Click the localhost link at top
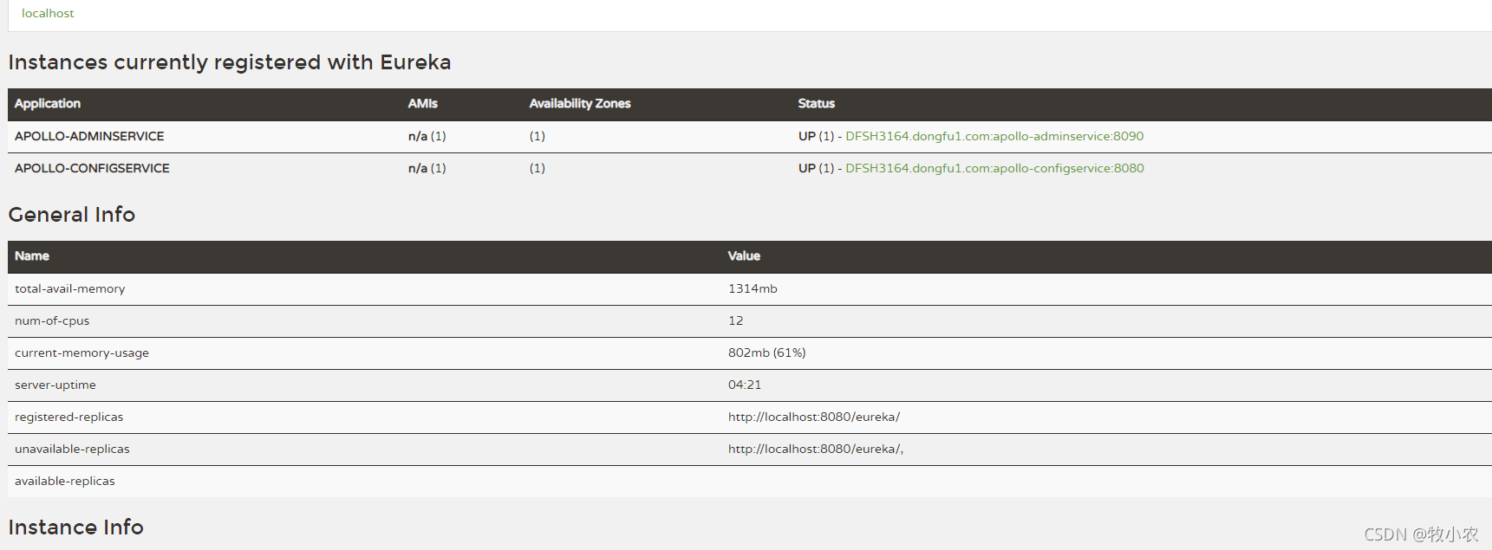 (48, 13)
